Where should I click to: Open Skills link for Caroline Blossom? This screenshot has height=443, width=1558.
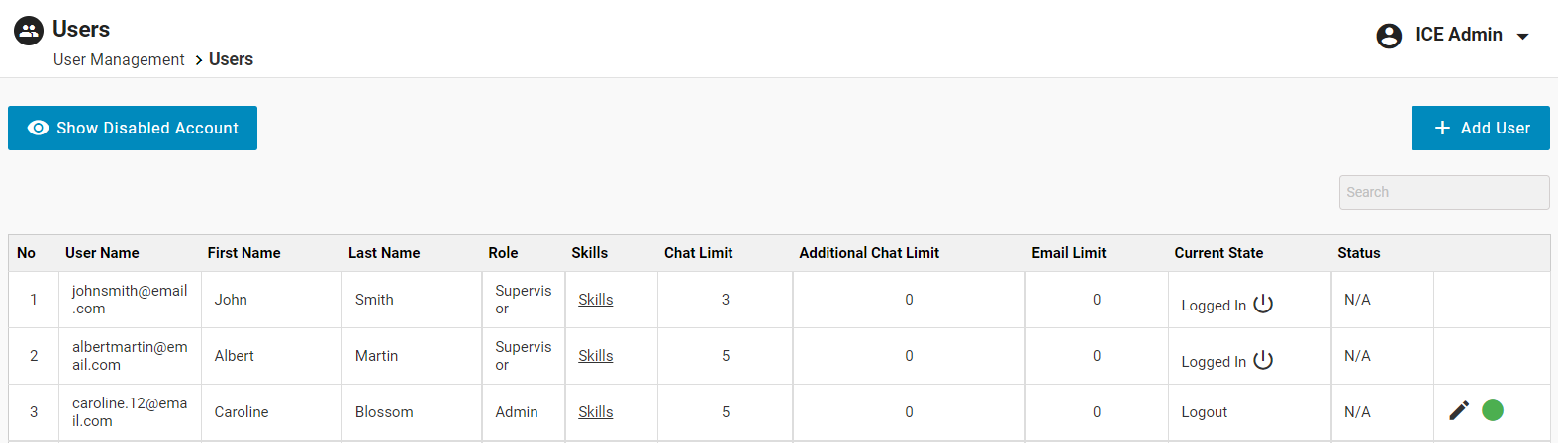coord(595,412)
